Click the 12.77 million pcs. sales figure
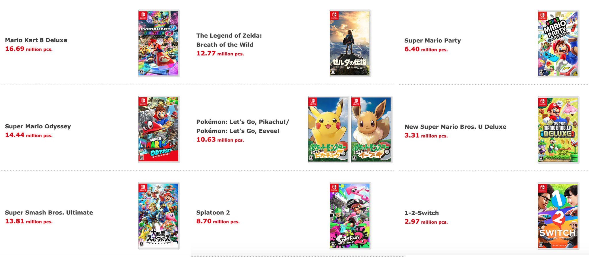 pos(220,53)
